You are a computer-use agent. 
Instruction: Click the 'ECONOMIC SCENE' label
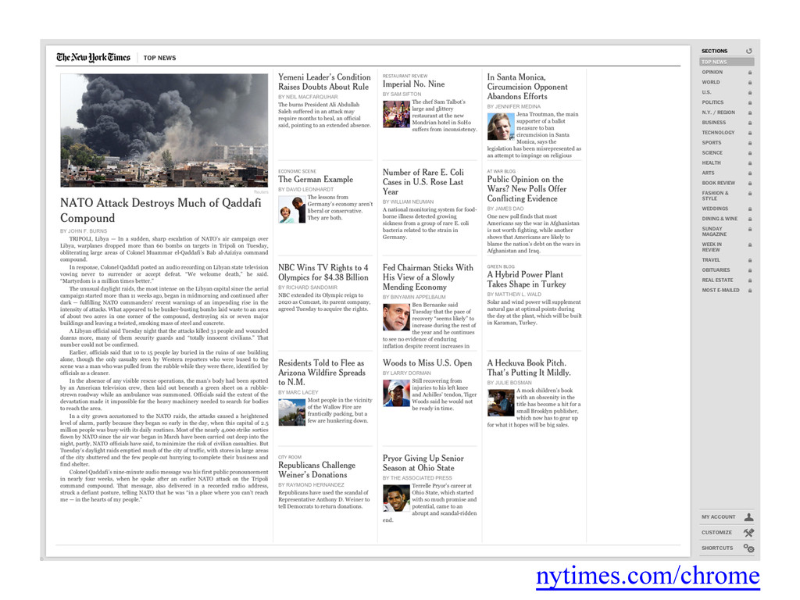(x=297, y=171)
